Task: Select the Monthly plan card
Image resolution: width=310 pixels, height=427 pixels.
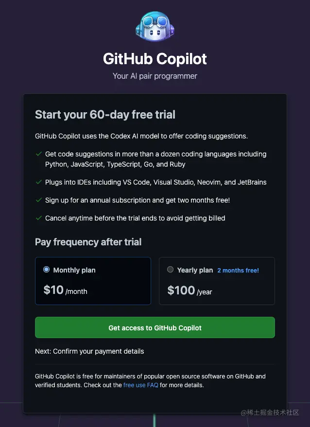Action: click(x=93, y=281)
